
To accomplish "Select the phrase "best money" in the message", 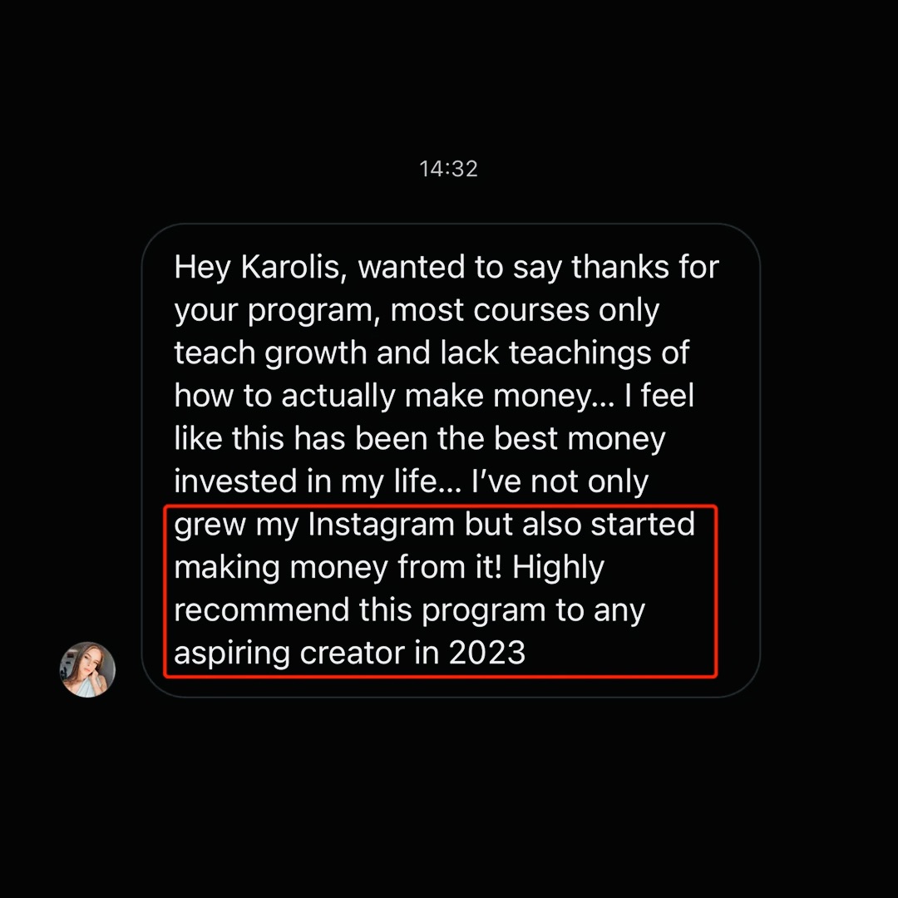I will tap(580, 439).
